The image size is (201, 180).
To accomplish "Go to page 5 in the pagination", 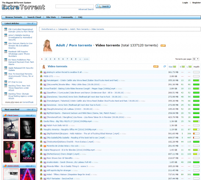I will [x=59, y=59].
